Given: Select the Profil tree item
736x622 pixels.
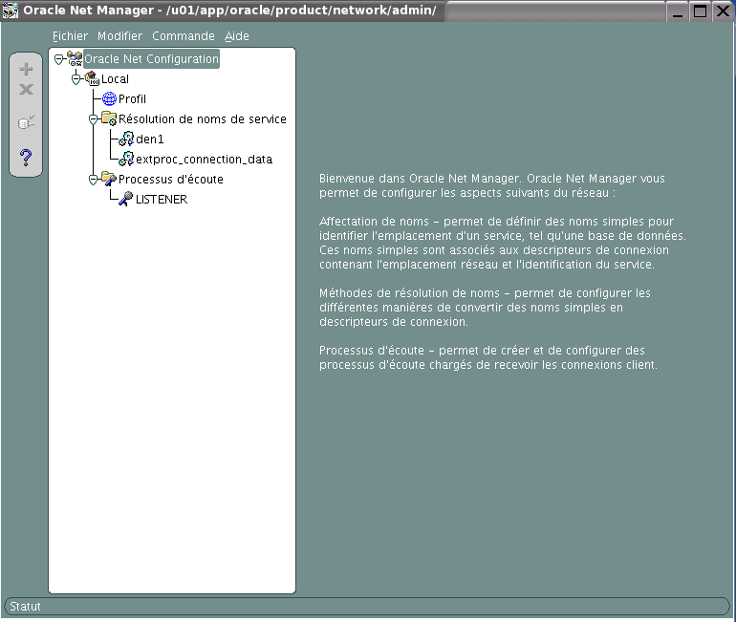Looking at the screenshot, I should tap(132, 99).
